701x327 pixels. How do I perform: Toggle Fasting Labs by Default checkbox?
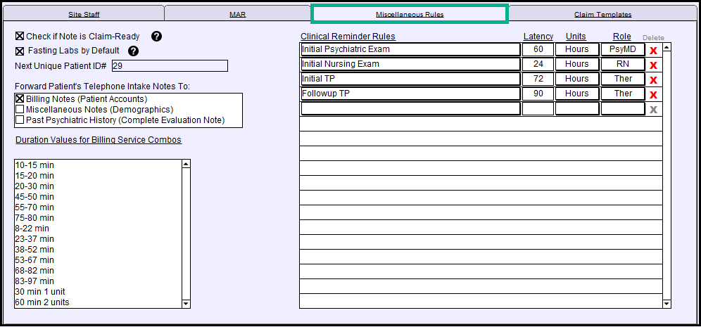(20, 51)
